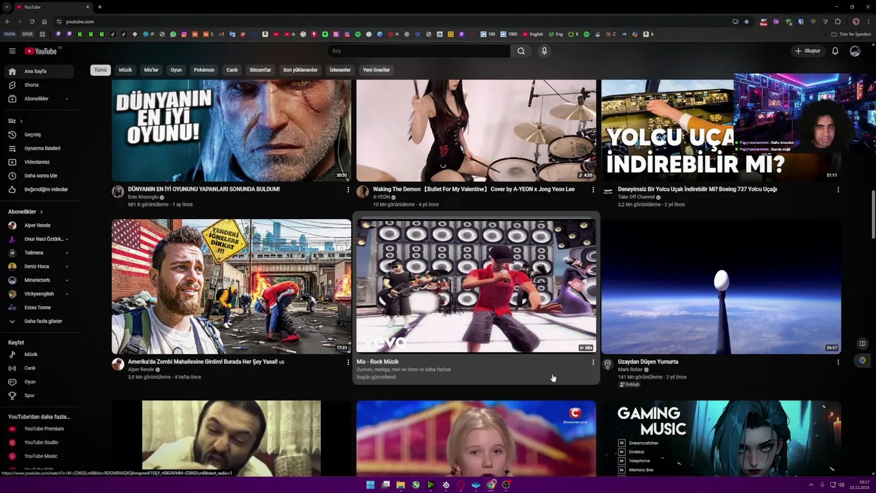Expand the Abonelikler section header
Image resolution: width=876 pixels, height=493 pixels.
coord(25,212)
